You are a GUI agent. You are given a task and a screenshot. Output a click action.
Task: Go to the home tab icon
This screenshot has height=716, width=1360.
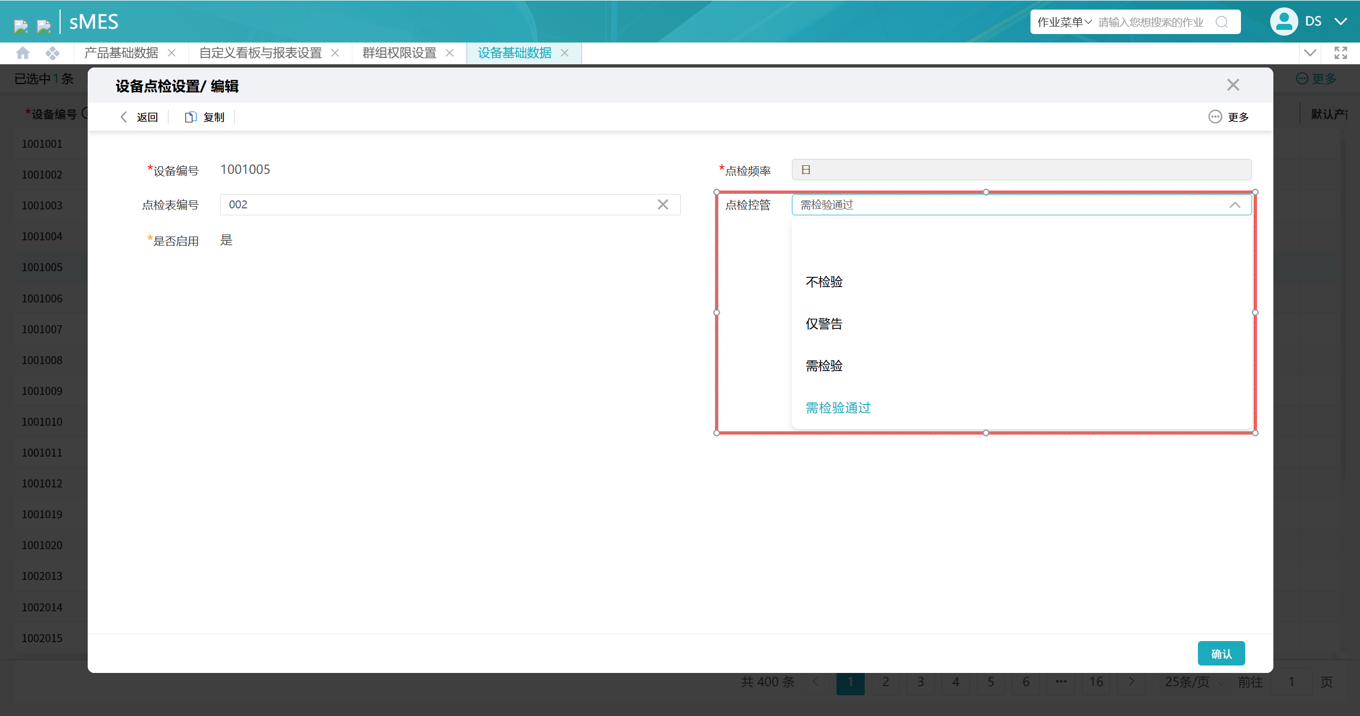click(23, 53)
